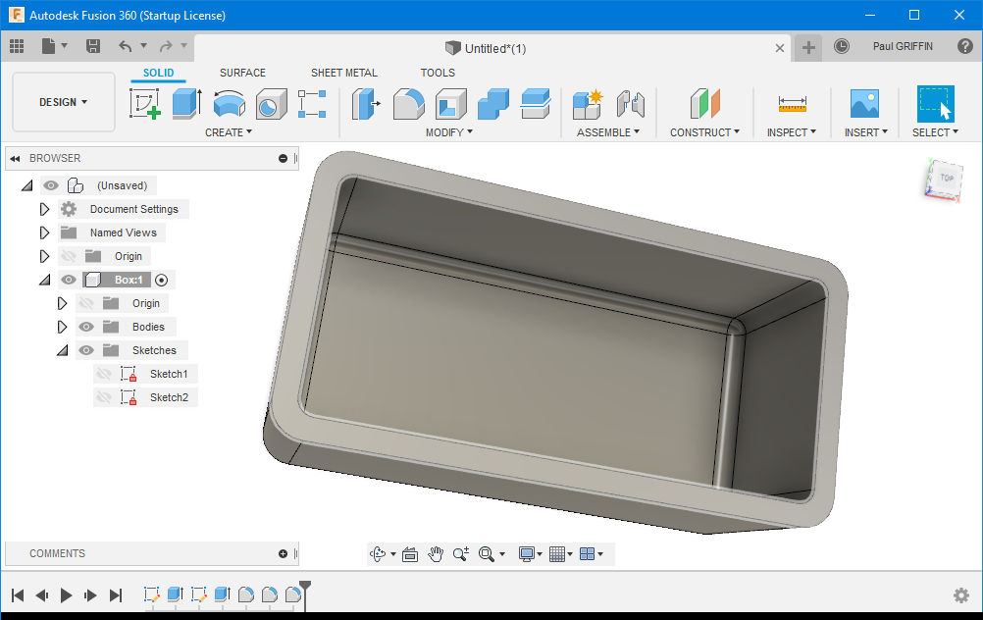Open timeline settings gear
The image size is (983, 620).
[x=961, y=594]
